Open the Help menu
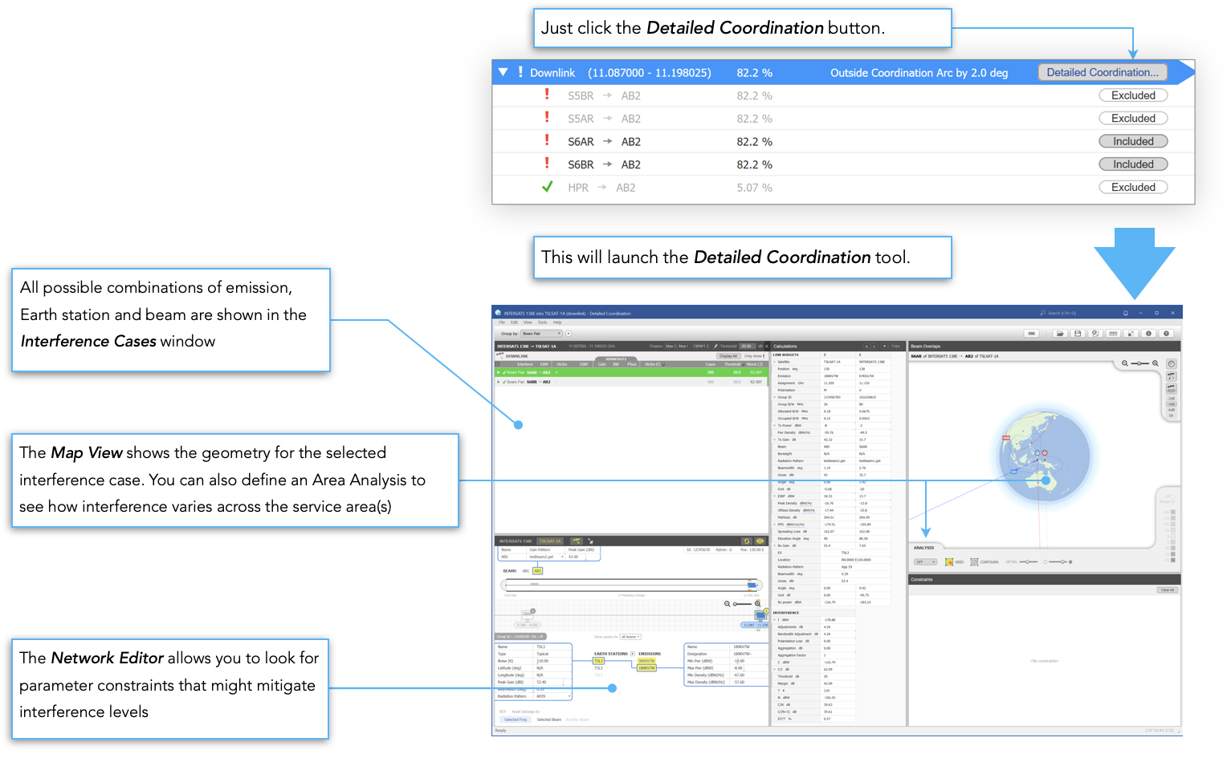This screenshot has height=762, width=1227. click(557, 322)
